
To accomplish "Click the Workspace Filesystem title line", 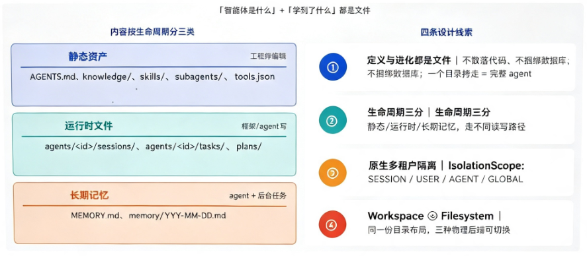I will 434,216.
